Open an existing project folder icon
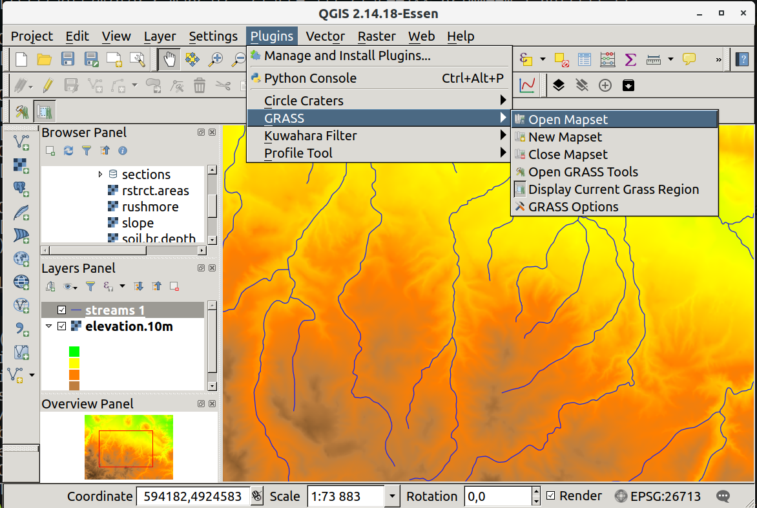 click(x=45, y=59)
